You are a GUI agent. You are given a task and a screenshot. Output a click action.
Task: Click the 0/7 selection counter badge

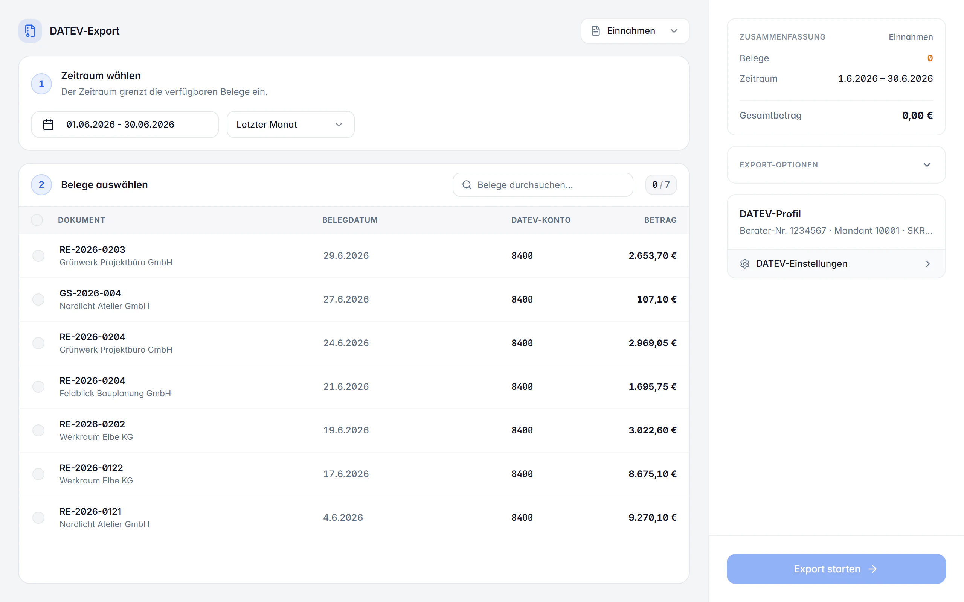[x=661, y=185]
